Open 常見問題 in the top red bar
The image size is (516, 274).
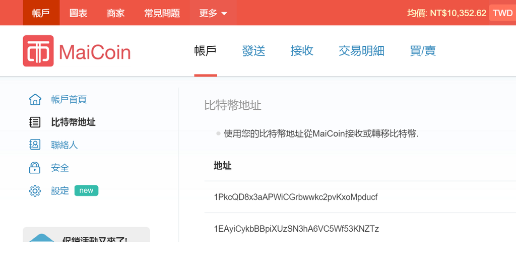tap(162, 13)
